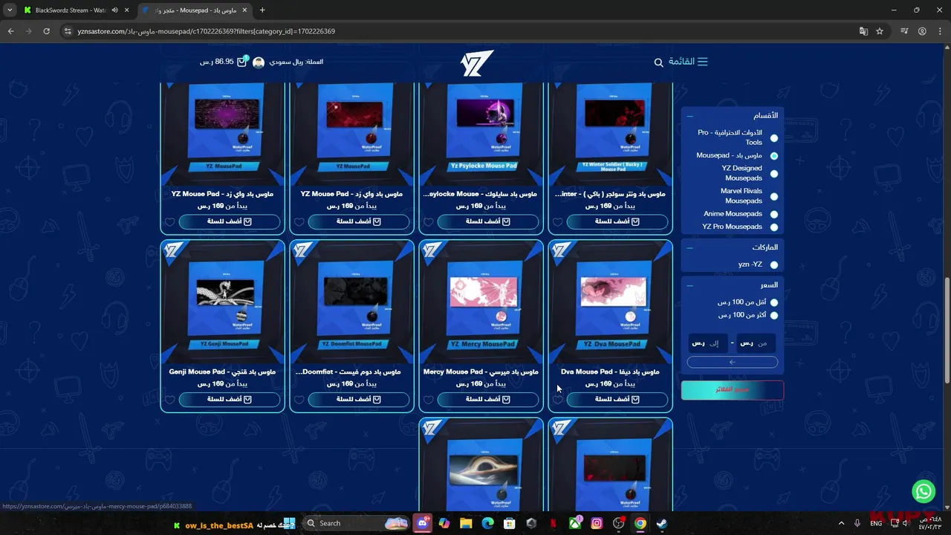Viewport: 951px width, 535px height.
Task: Select YZ Pro Mousepads radio
Action: point(774,227)
